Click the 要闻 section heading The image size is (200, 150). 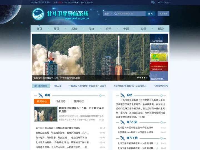tap(47, 95)
